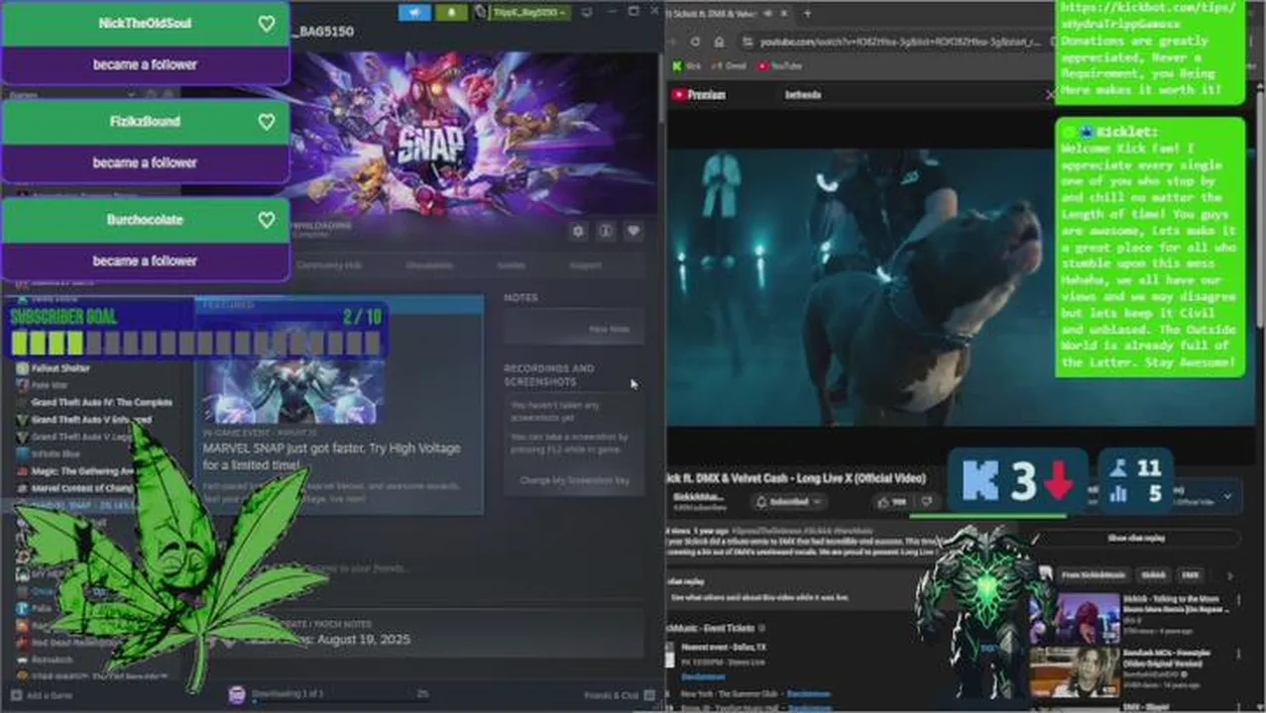Switch to the Community Hub tab
Image resolution: width=1266 pixels, height=713 pixels.
coord(330,265)
